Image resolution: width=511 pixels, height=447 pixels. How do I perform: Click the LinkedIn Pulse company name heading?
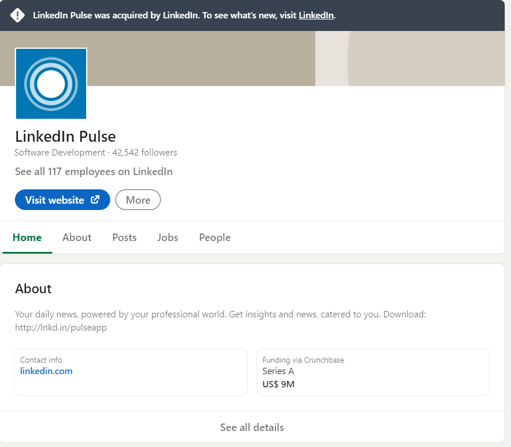(x=65, y=136)
